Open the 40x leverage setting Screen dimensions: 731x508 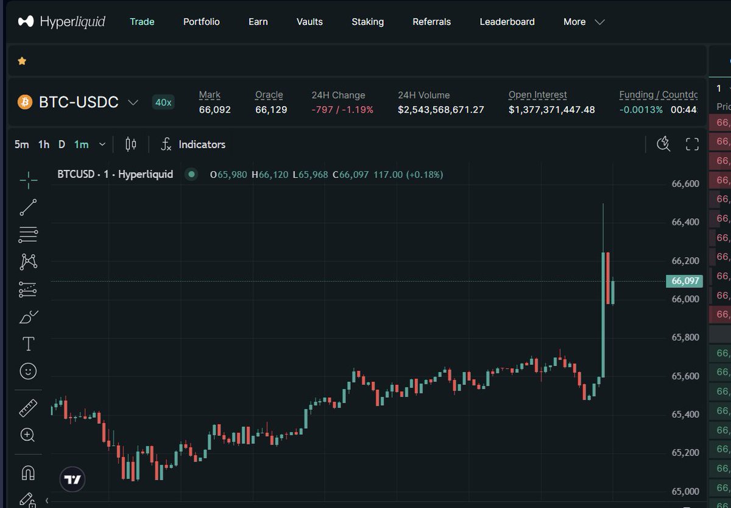pyautogui.click(x=163, y=102)
